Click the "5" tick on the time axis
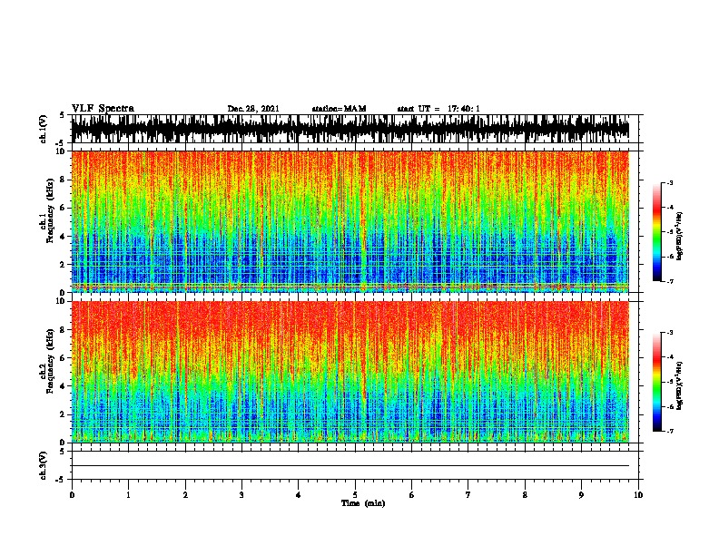 click(x=355, y=495)
